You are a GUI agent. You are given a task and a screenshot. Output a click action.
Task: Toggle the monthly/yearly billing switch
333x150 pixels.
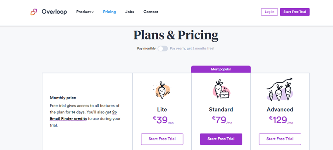(x=163, y=49)
